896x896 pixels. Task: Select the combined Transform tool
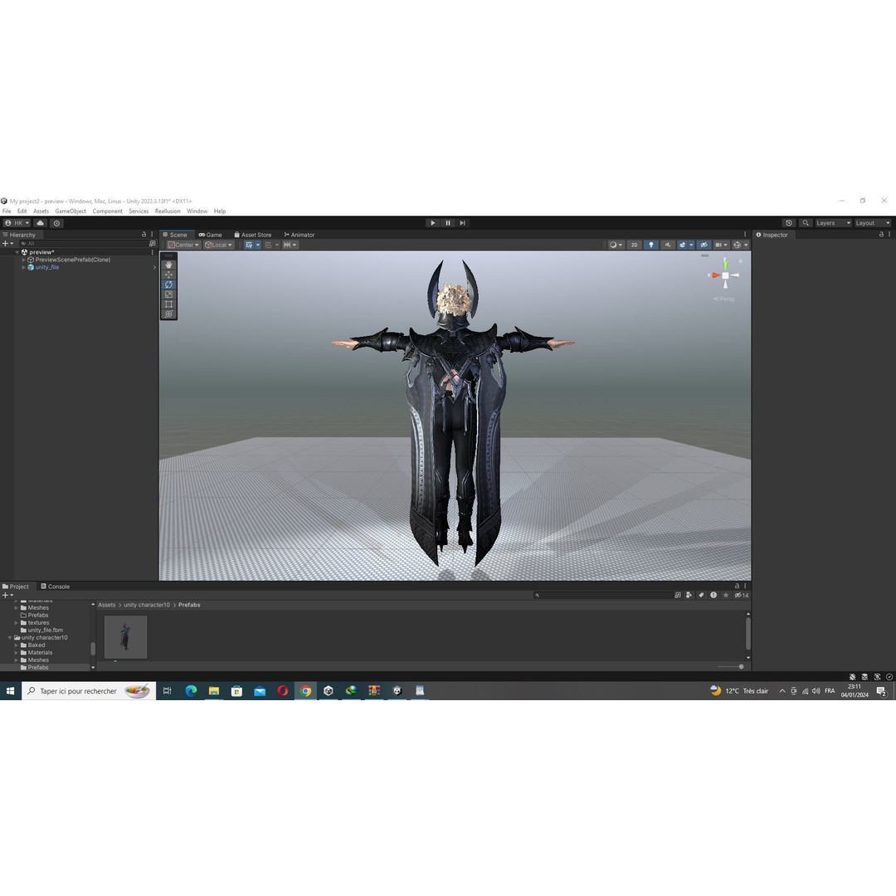pos(168,314)
